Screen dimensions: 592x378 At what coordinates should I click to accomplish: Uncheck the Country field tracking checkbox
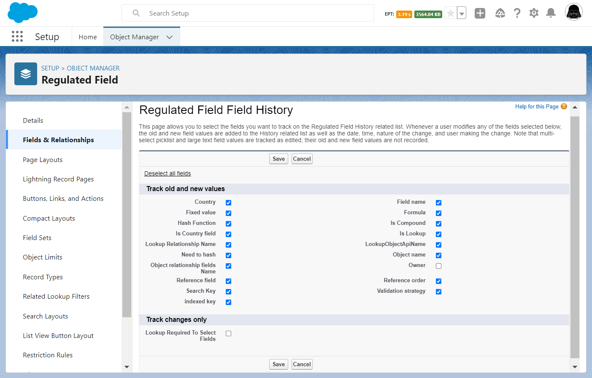(x=228, y=202)
